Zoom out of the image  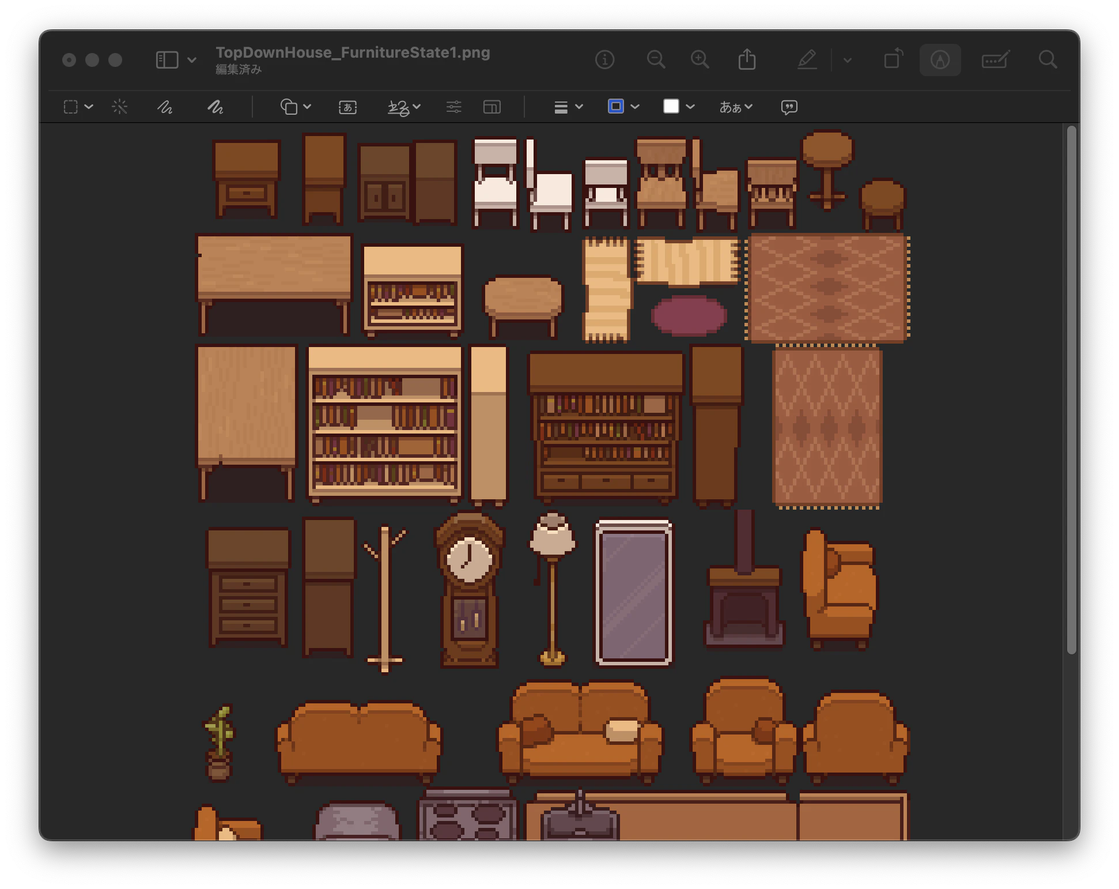[656, 59]
